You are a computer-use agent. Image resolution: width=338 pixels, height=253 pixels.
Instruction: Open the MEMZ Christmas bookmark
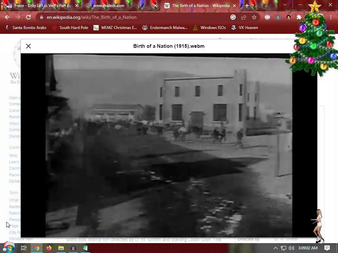[115, 28]
